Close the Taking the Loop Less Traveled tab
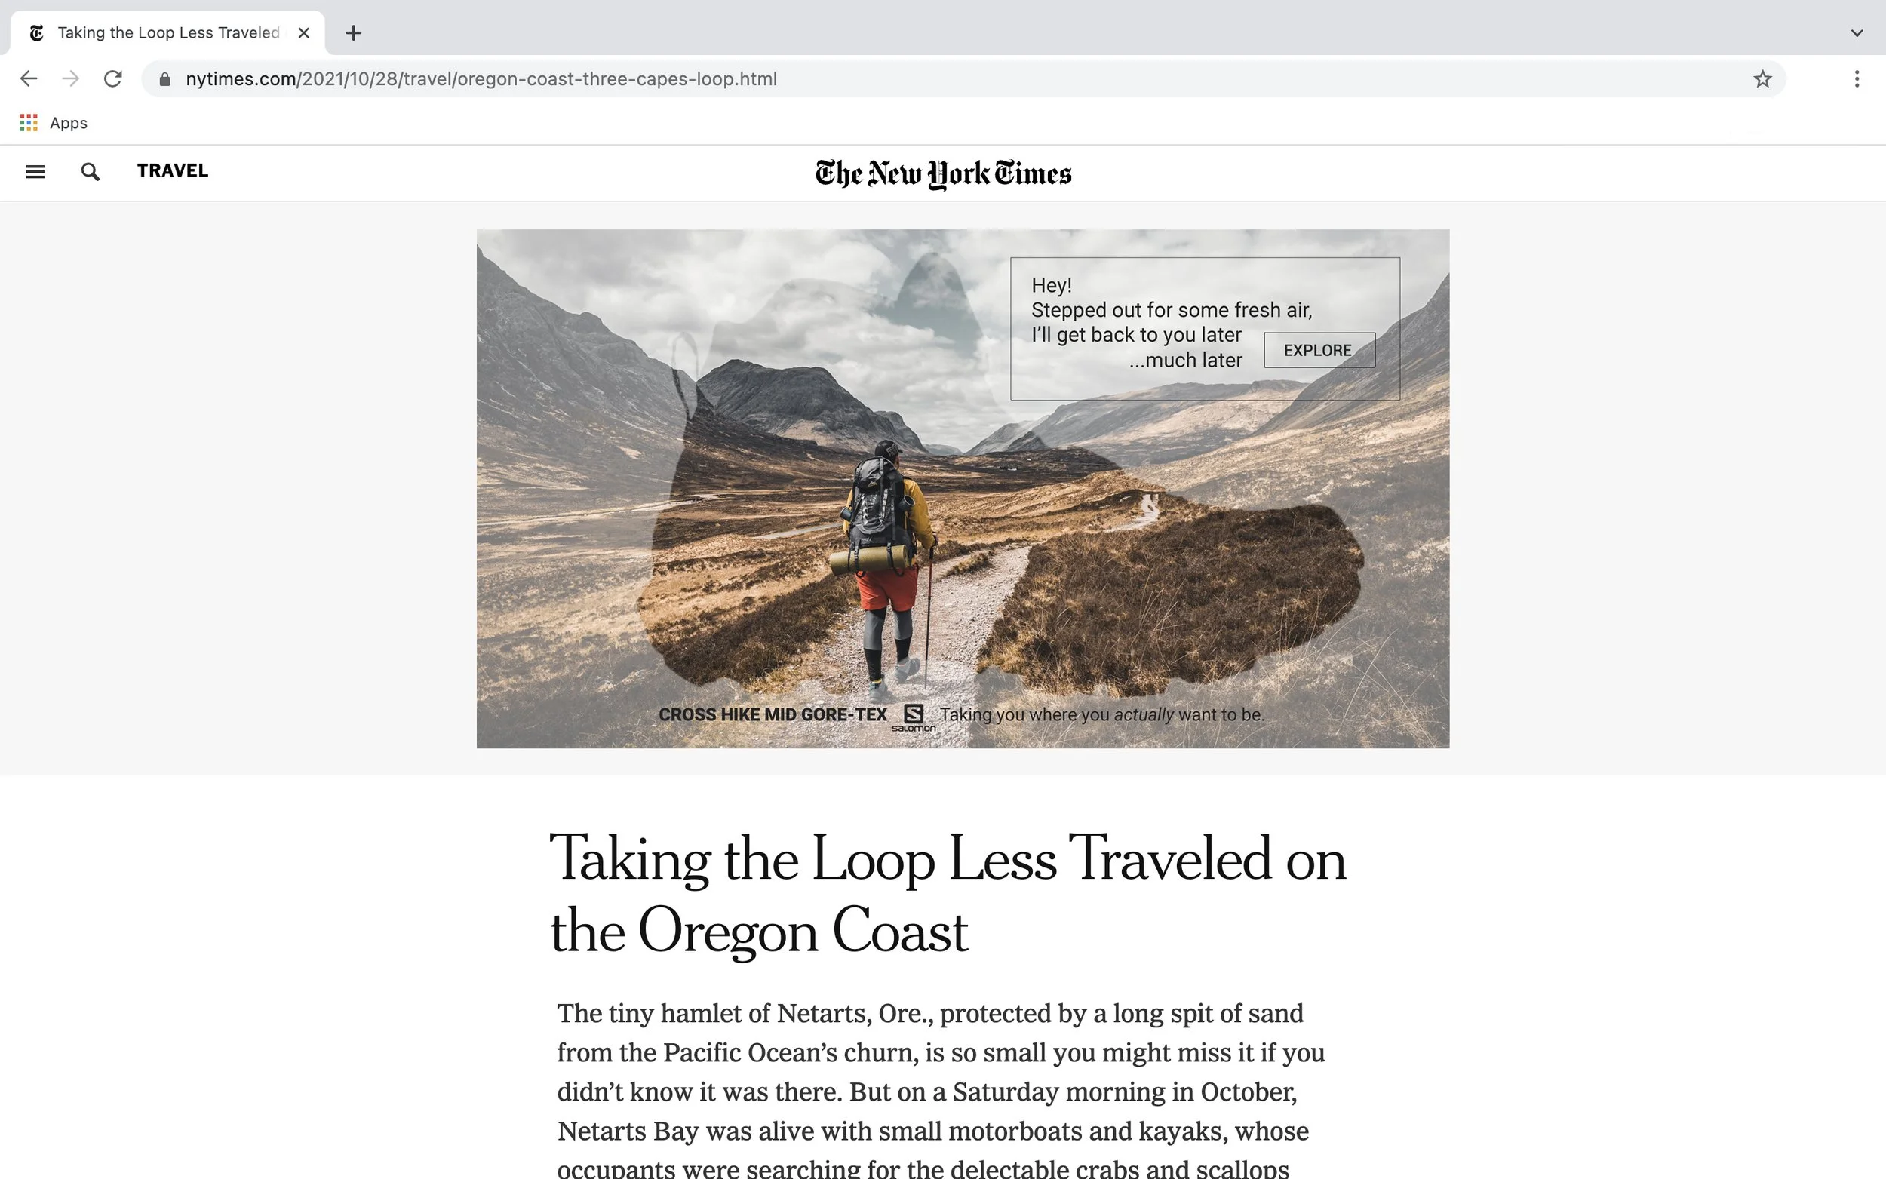The image size is (1886, 1179). pos(304,32)
